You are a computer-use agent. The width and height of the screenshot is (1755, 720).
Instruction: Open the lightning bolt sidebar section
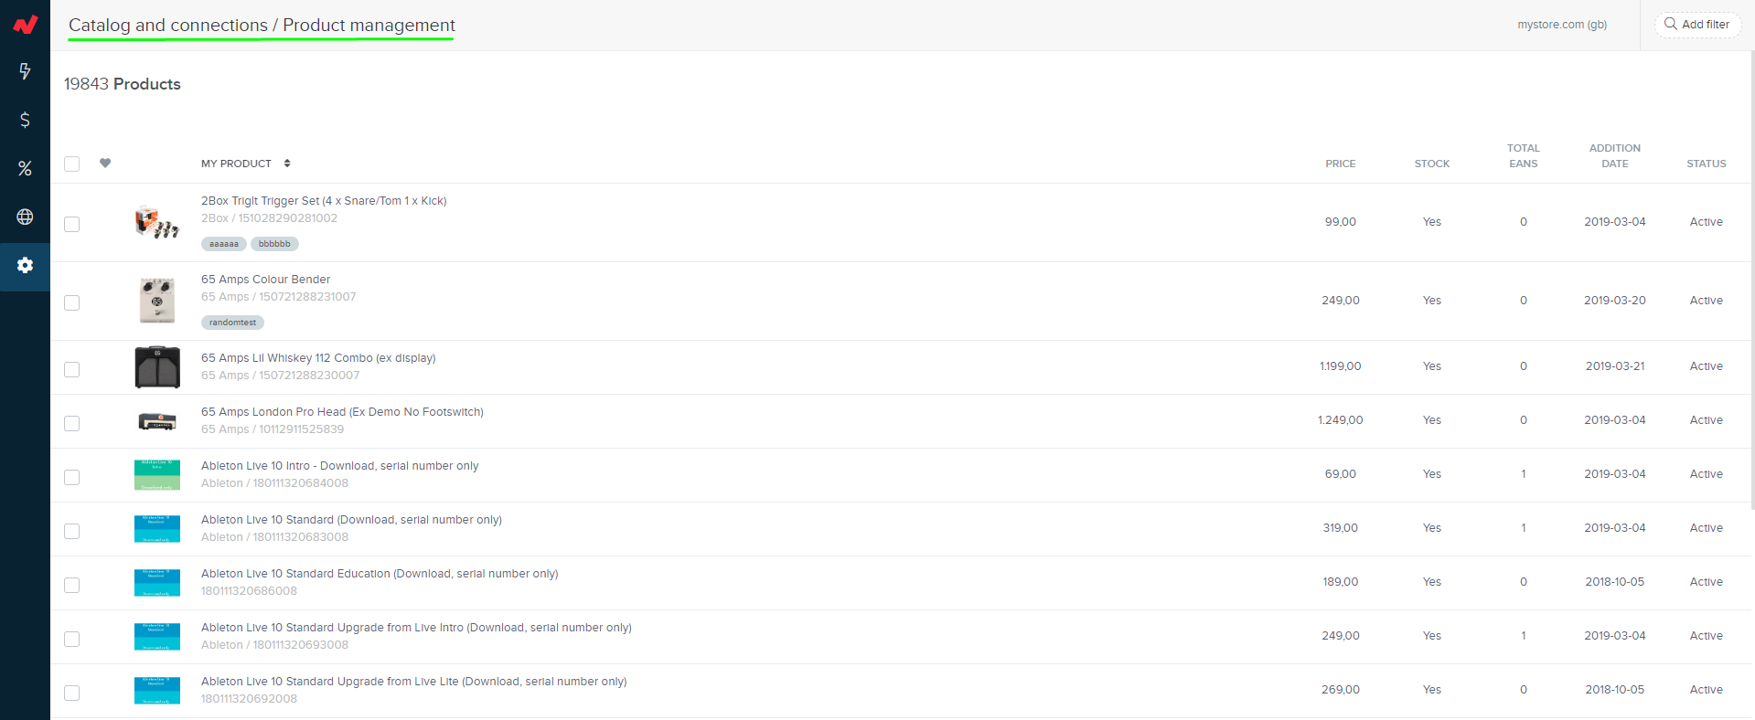[25, 71]
